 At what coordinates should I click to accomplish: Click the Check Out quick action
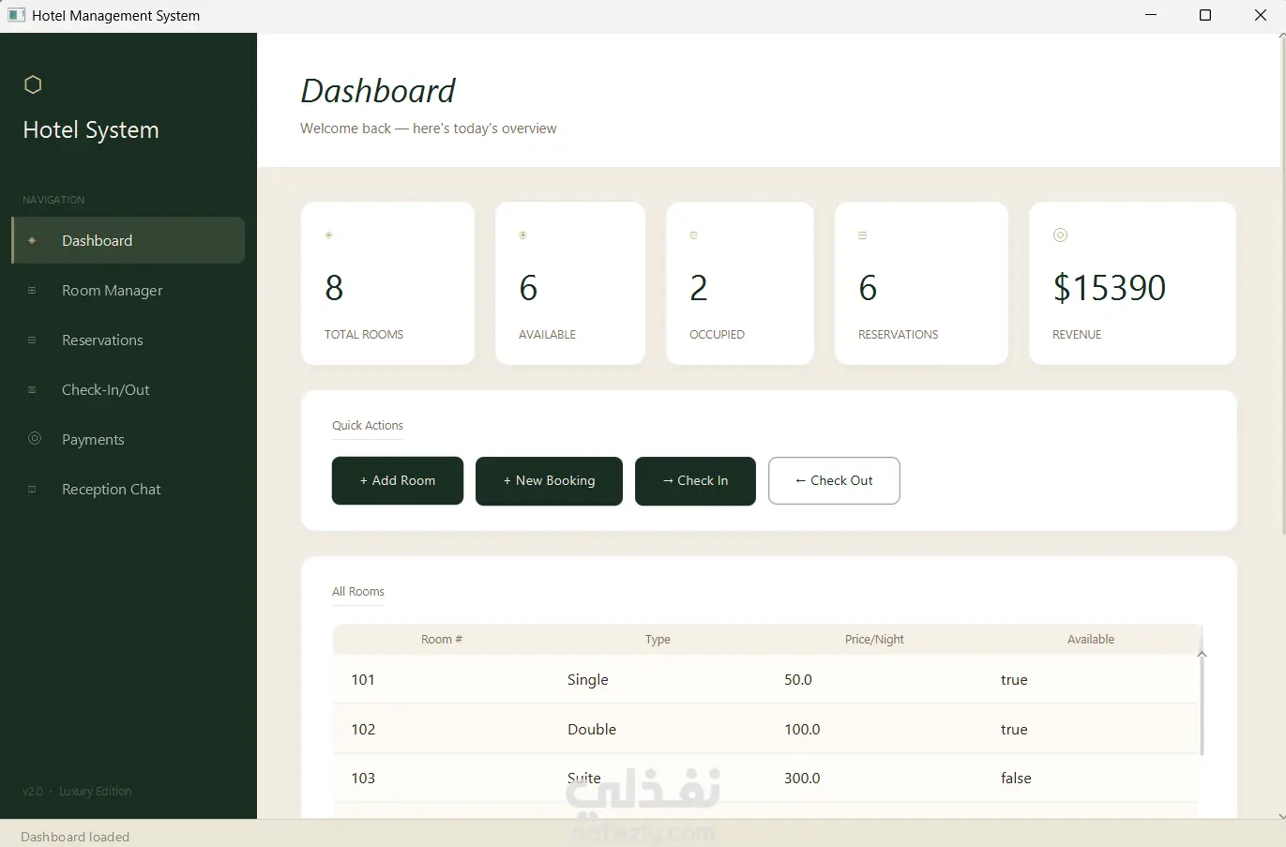(x=834, y=480)
